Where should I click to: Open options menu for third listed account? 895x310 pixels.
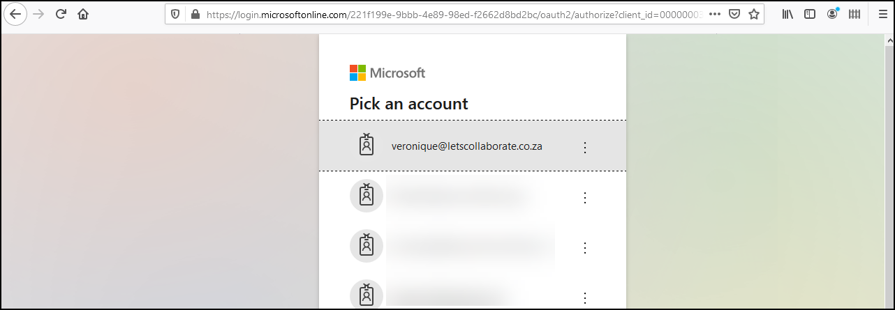click(x=585, y=248)
